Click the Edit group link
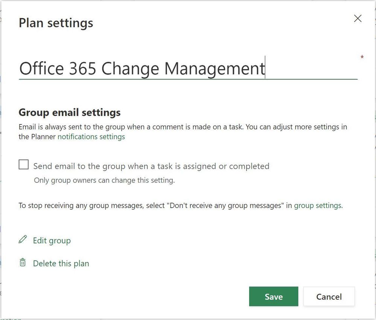376x320 pixels. coord(52,241)
